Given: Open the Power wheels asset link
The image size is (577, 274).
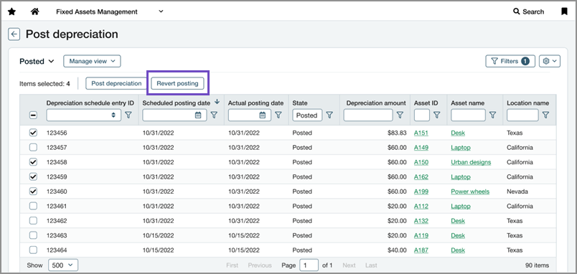Looking at the screenshot, I should 470,192.
